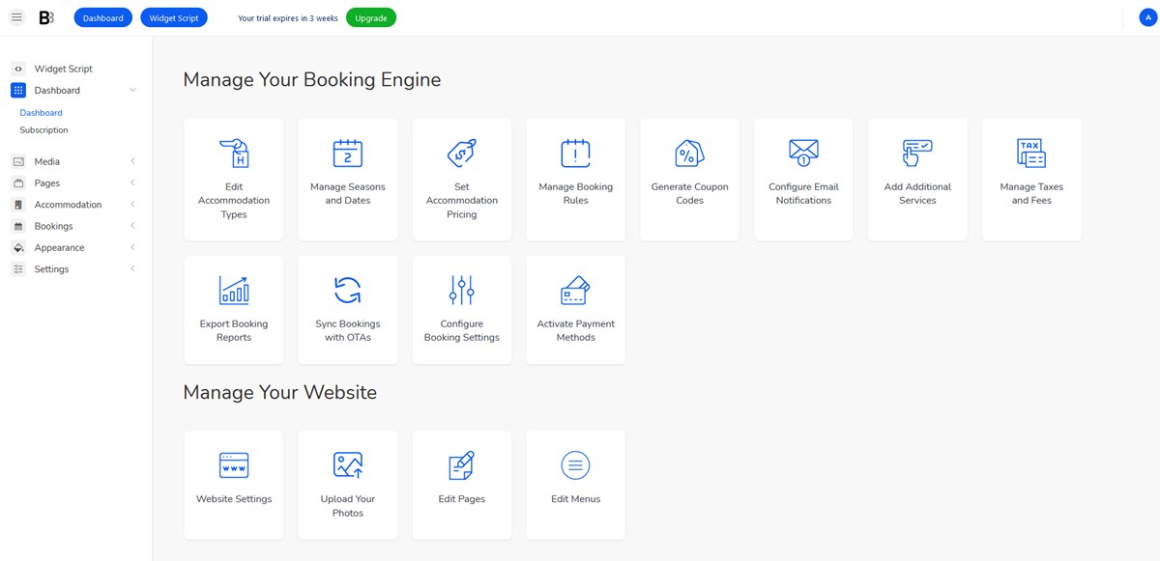Click "Your trial expires in 3 weeks" text
The image size is (1160, 561).
[288, 18]
